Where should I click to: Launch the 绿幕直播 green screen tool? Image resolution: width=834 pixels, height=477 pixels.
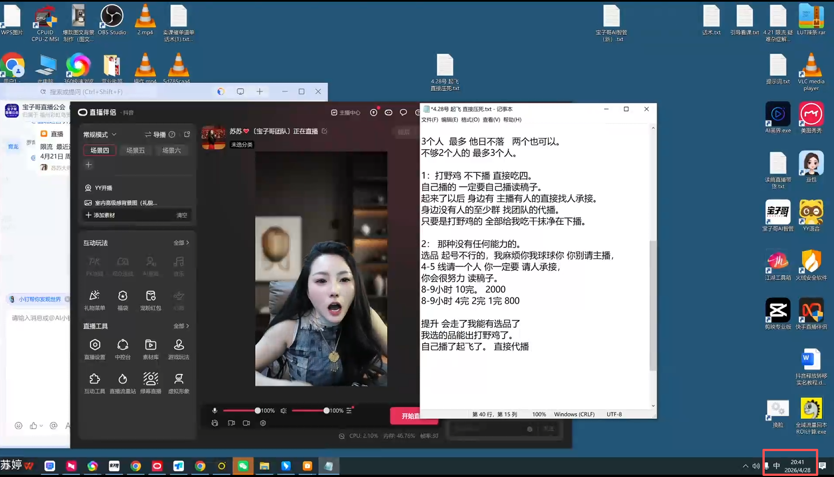[x=150, y=382]
